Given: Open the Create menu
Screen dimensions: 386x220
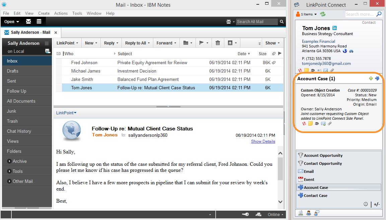Looking at the screenshot, I should pyautogui.click(x=44, y=13).
